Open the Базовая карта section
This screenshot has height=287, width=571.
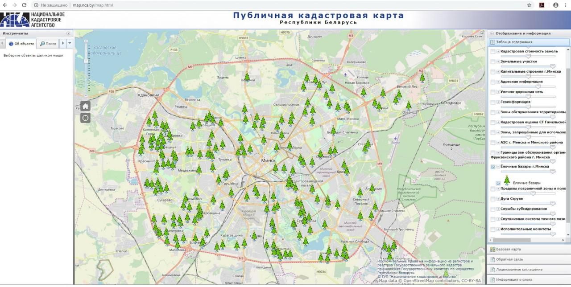[x=509, y=249]
